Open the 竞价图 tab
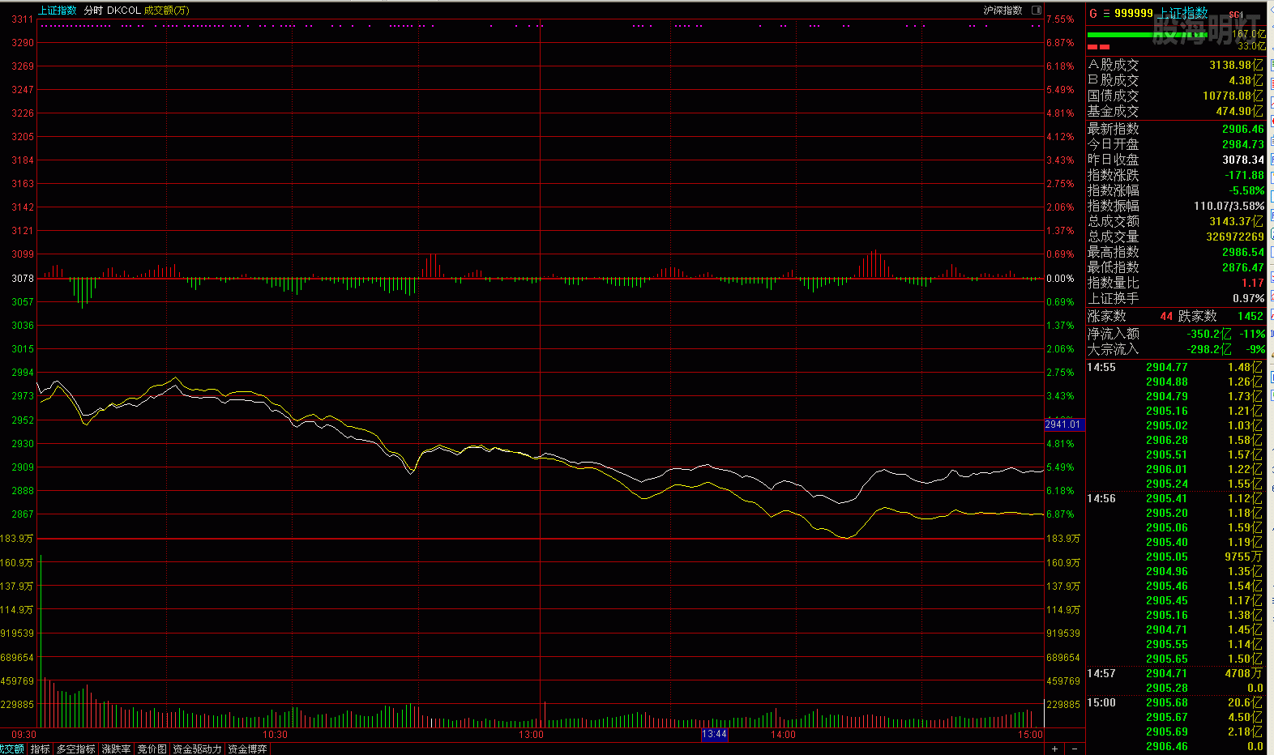The image size is (1274, 755). tap(152, 749)
